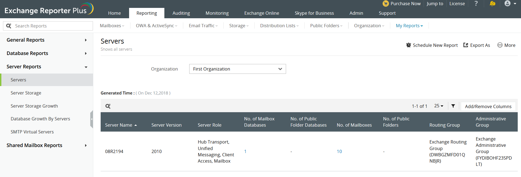The height and width of the screenshot is (177, 521).
Task: Click the Schedule New Report clock icon
Action: (408, 45)
